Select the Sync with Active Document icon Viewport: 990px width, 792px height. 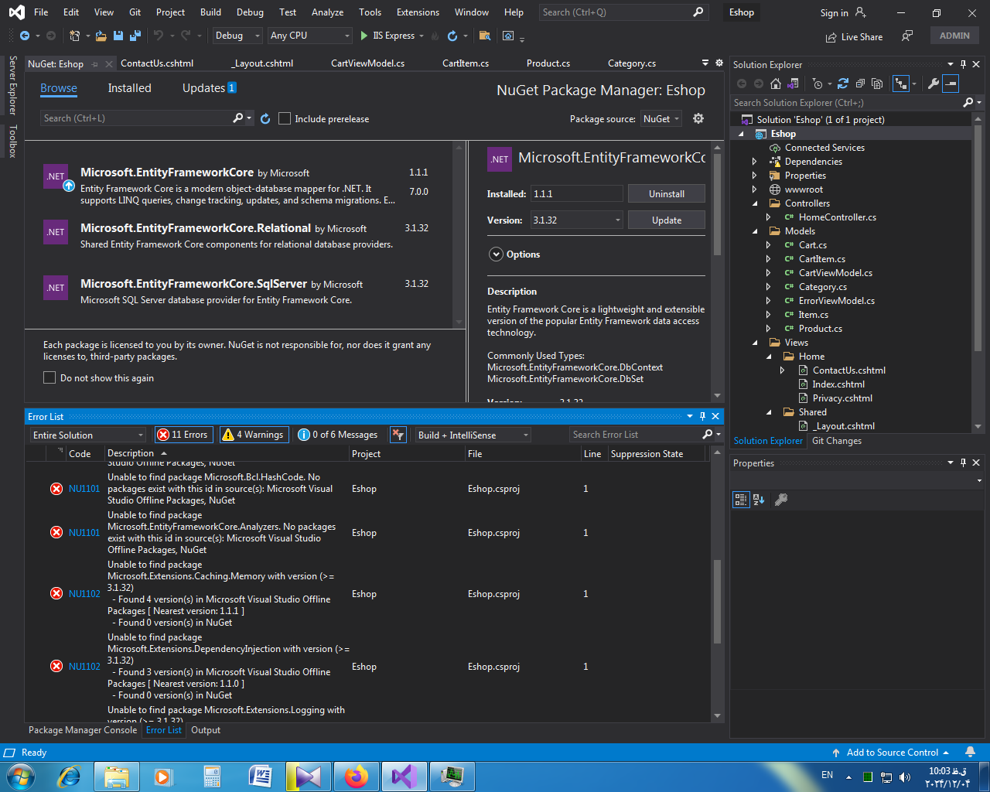pos(900,84)
